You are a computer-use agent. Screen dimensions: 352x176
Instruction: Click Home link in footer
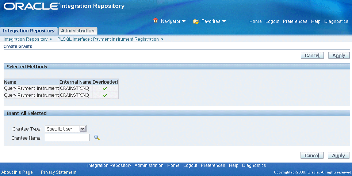click(x=173, y=165)
